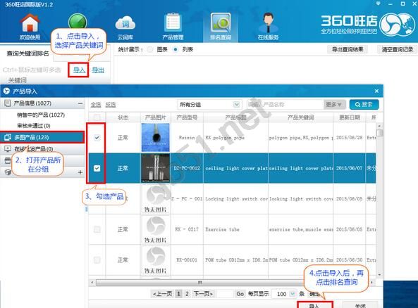Click the 导入 button at dialog bottom
The height and width of the screenshot is (308, 418).
[315, 305]
